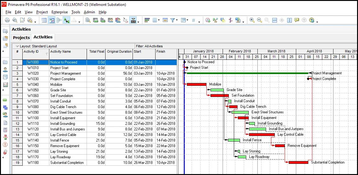Open the View menu
Screen dimensions: 358x175
pyautogui.click(x=29, y=12)
